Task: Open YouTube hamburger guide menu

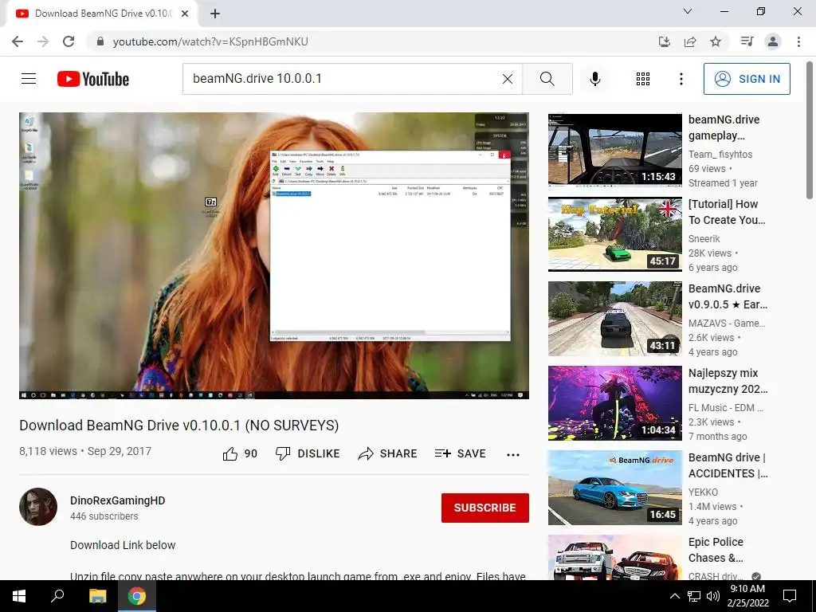Action: coord(29,79)
